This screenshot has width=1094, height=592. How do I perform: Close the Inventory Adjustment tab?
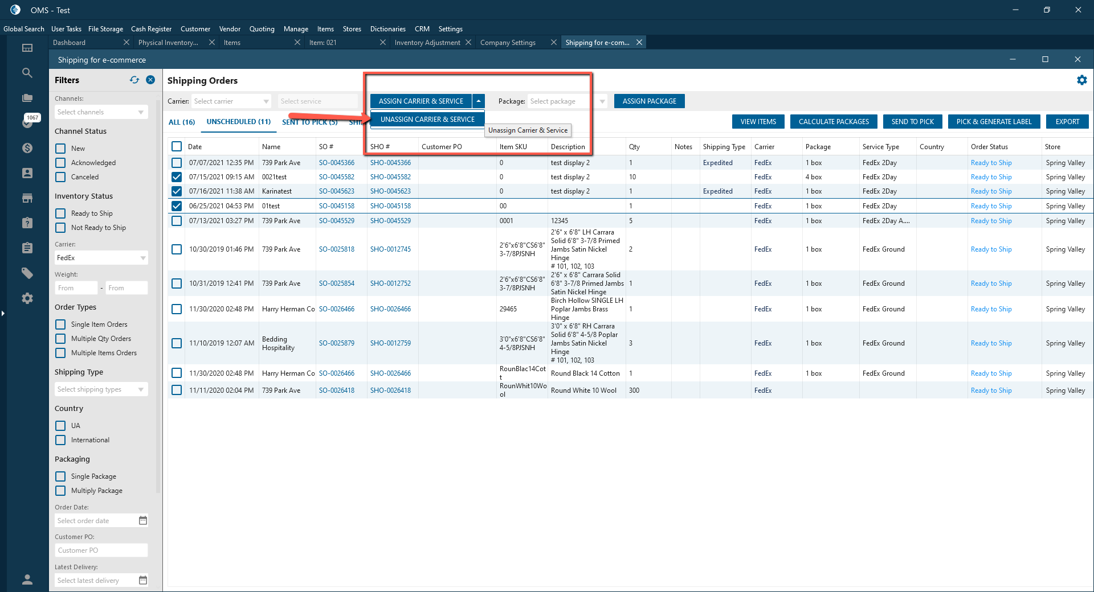[x=468, y=43]
